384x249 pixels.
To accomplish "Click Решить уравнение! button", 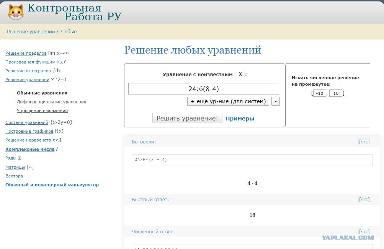I will click(x=187, y=118).
